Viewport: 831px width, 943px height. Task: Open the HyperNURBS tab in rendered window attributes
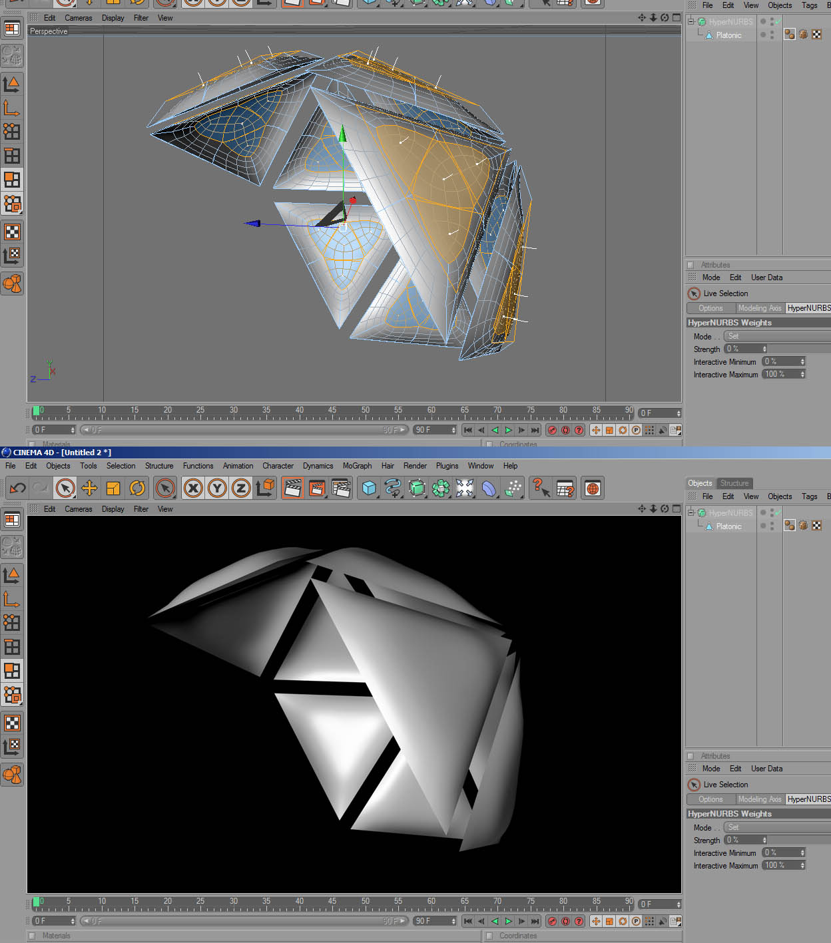point(808,799)
